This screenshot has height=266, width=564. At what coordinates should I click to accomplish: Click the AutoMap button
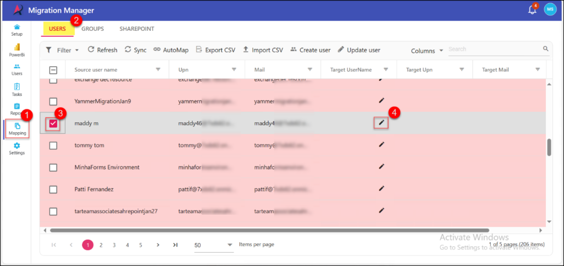point(171,50)
